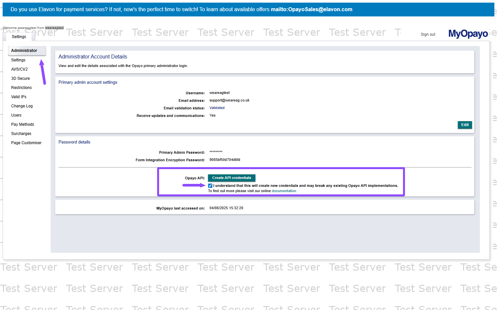Open the Restrictions page
This screenshot has height=310, width=497.
[21, 88]
